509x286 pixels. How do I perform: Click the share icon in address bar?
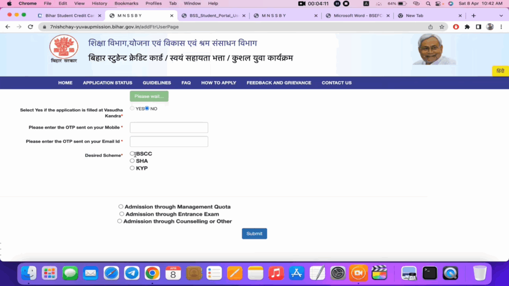coord(430,27)
